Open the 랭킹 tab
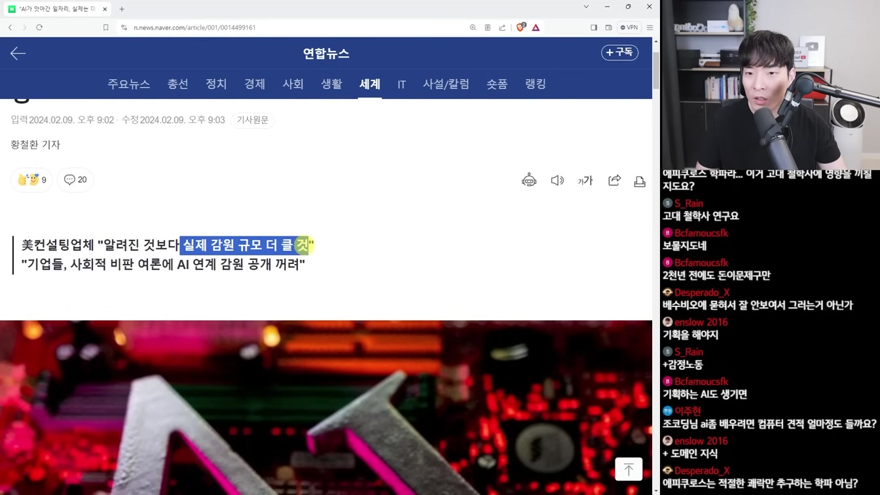 tap(536, 84)
